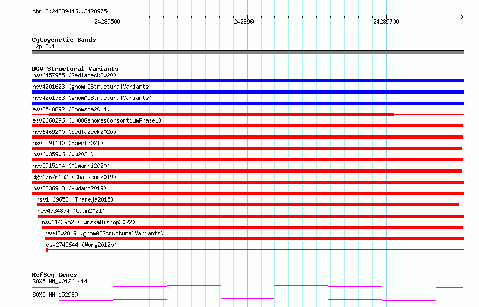
Task: Click the red bar under nsv6469200
Action: (x=248, y=137)
